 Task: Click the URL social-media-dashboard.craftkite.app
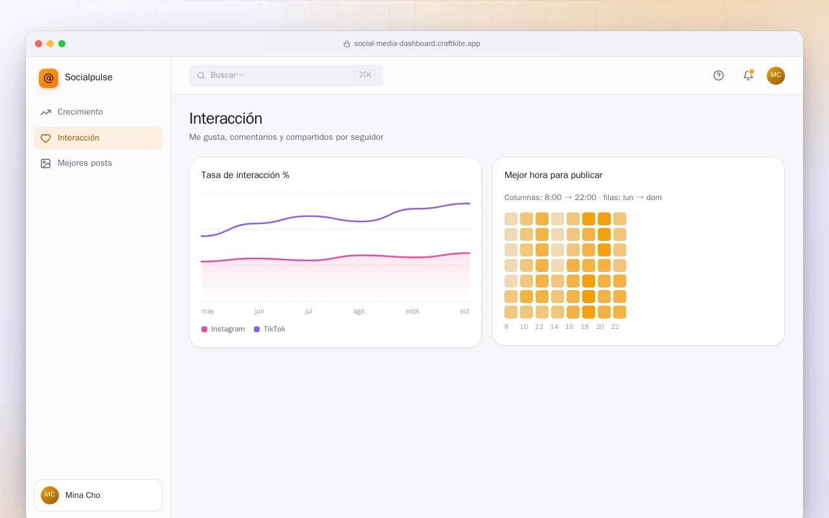click(417, 44)
